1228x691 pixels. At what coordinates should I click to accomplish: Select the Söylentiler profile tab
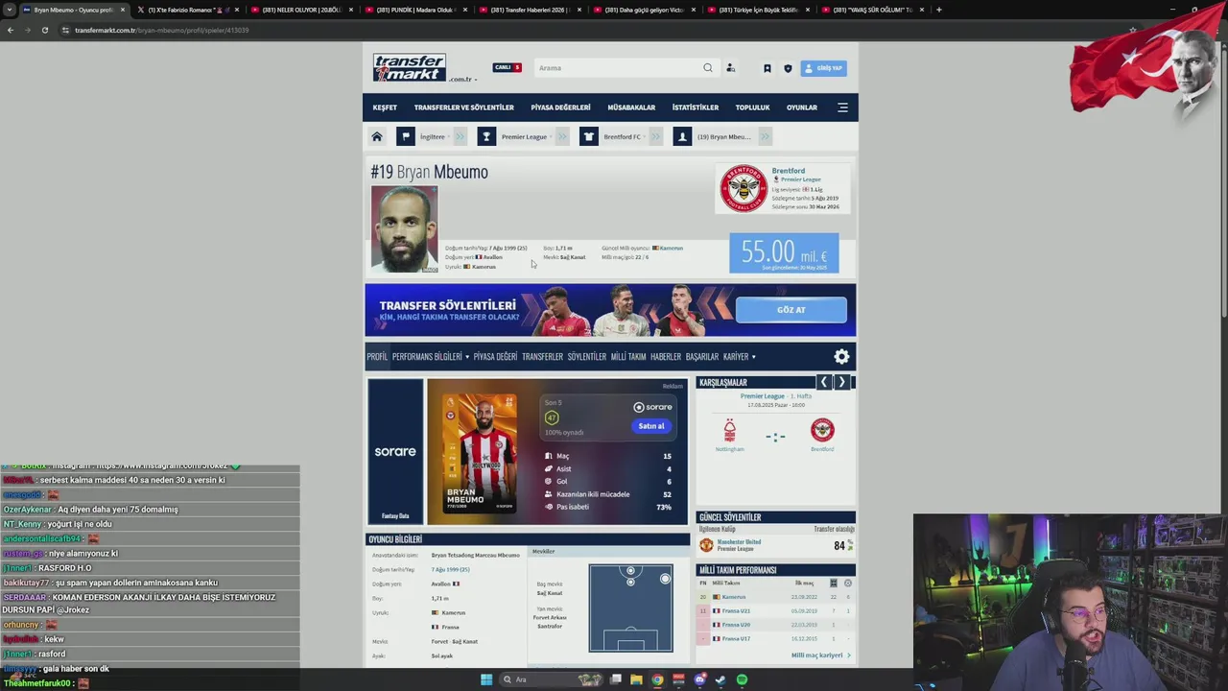coord(587,356)
